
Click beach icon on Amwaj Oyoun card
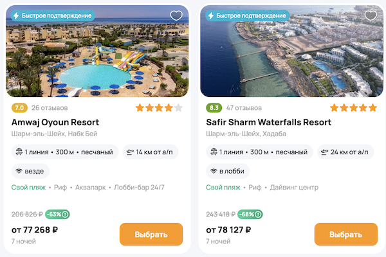point(19,152)
